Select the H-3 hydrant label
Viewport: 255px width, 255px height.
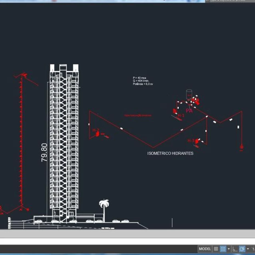tap(191, 141)
